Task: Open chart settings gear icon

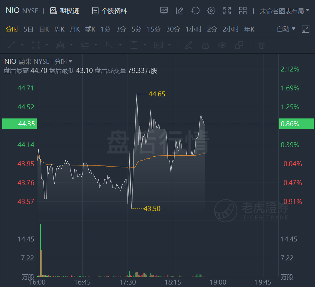Action: click(211, 11)
